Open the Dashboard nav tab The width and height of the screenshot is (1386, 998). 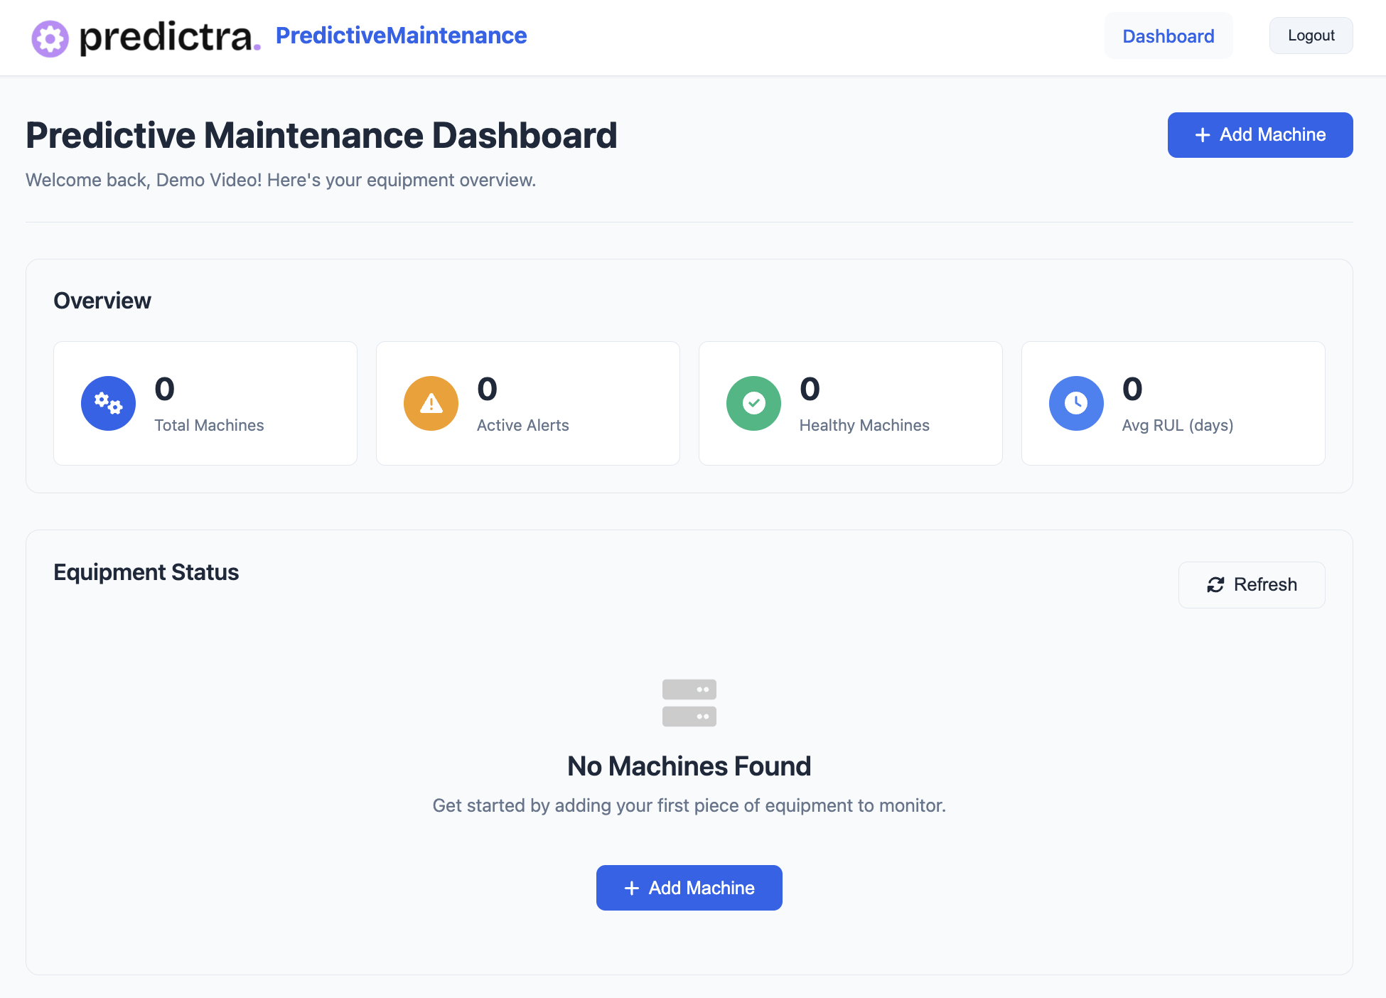[1168, 36]
